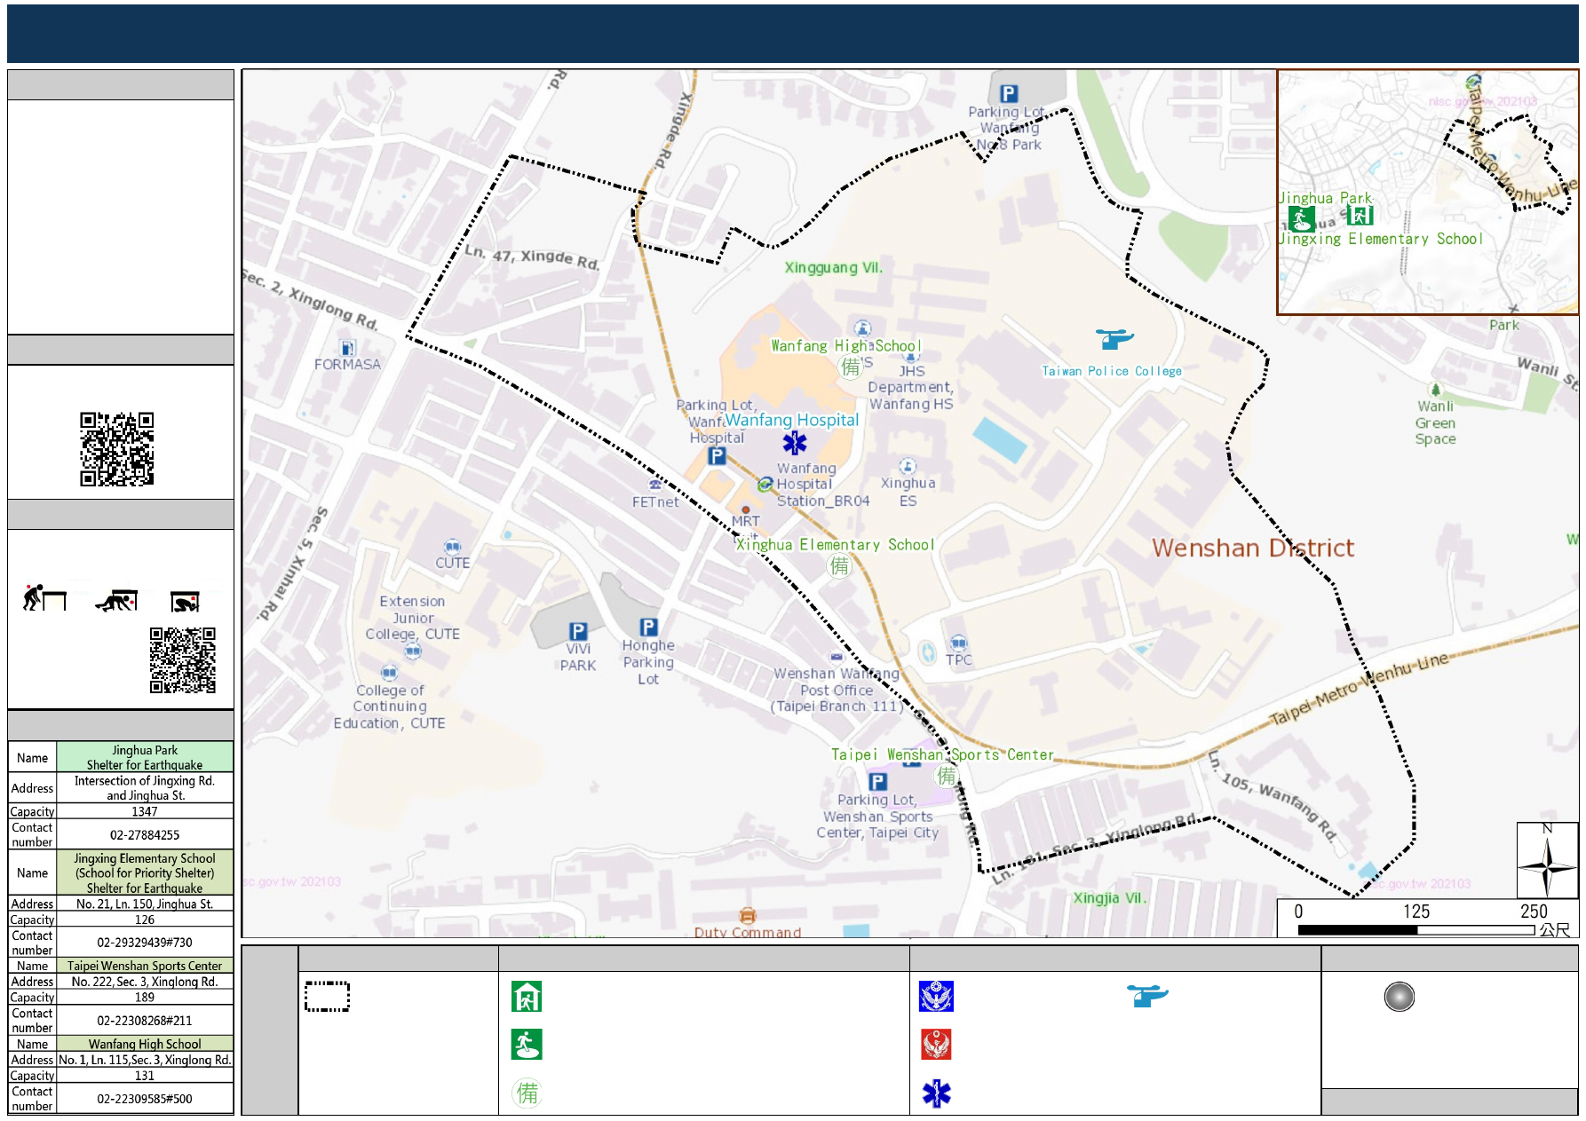The width and height of the screenshot is (1586, 1121).
Task: Click the legend circled reserve shelter character icon
Action: point(527,1093)
